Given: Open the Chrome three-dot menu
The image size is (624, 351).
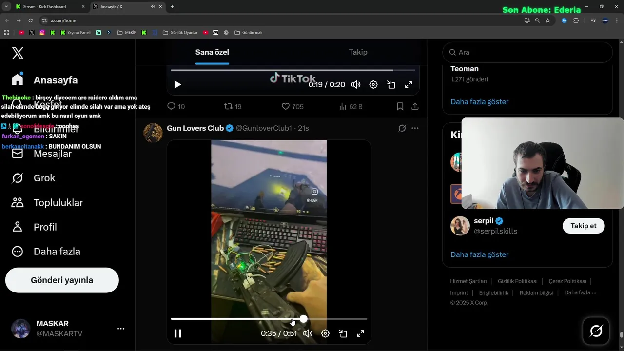Looking at the screenshot, I should coord(617,20).
